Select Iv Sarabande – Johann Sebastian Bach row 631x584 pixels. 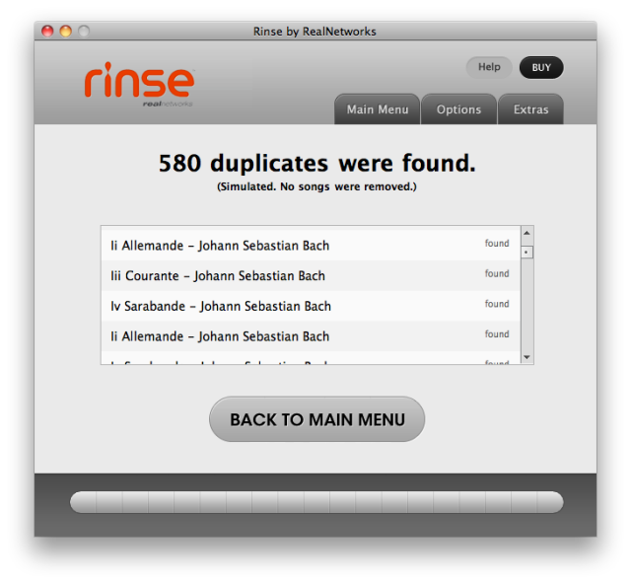[311, 306]
